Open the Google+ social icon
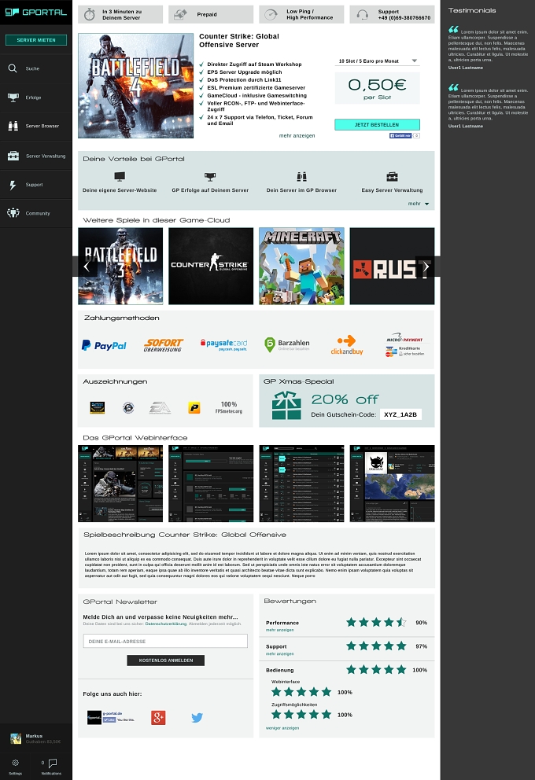Screen dimensions: 535x780 (158, 717)
